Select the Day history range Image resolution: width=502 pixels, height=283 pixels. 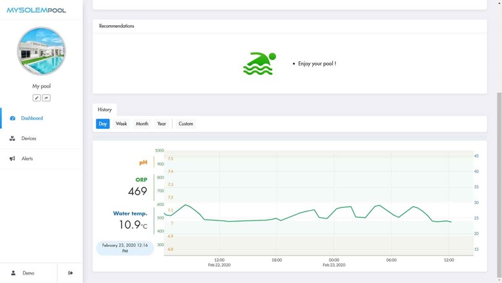103,124
